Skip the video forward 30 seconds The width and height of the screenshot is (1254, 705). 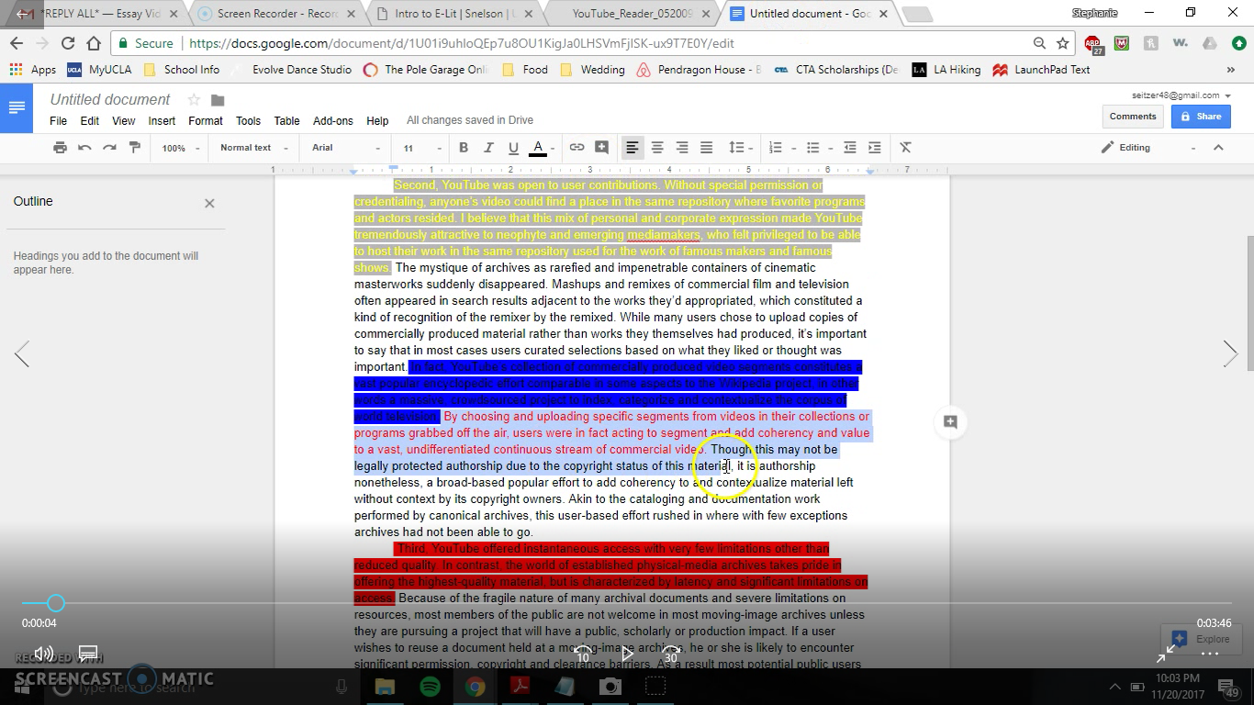point(672,654)
